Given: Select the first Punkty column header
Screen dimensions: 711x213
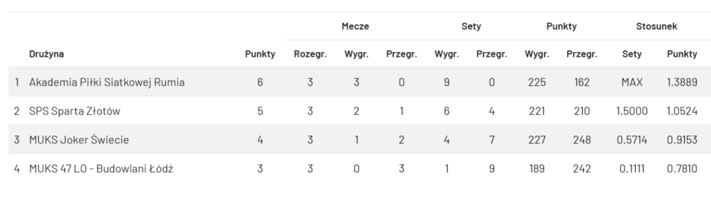Looking at the screenshot, I should [260, 54].
